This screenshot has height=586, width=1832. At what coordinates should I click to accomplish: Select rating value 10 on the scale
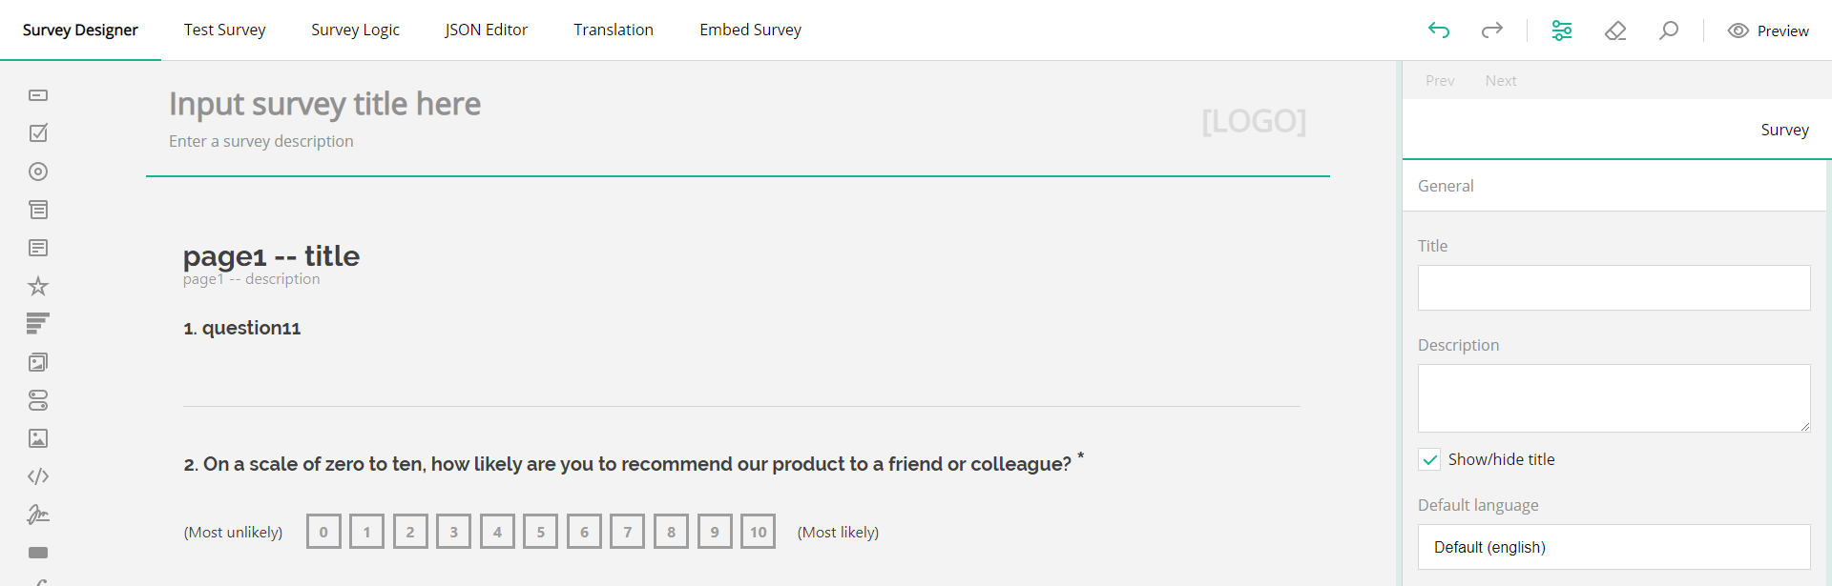[758, 531]
